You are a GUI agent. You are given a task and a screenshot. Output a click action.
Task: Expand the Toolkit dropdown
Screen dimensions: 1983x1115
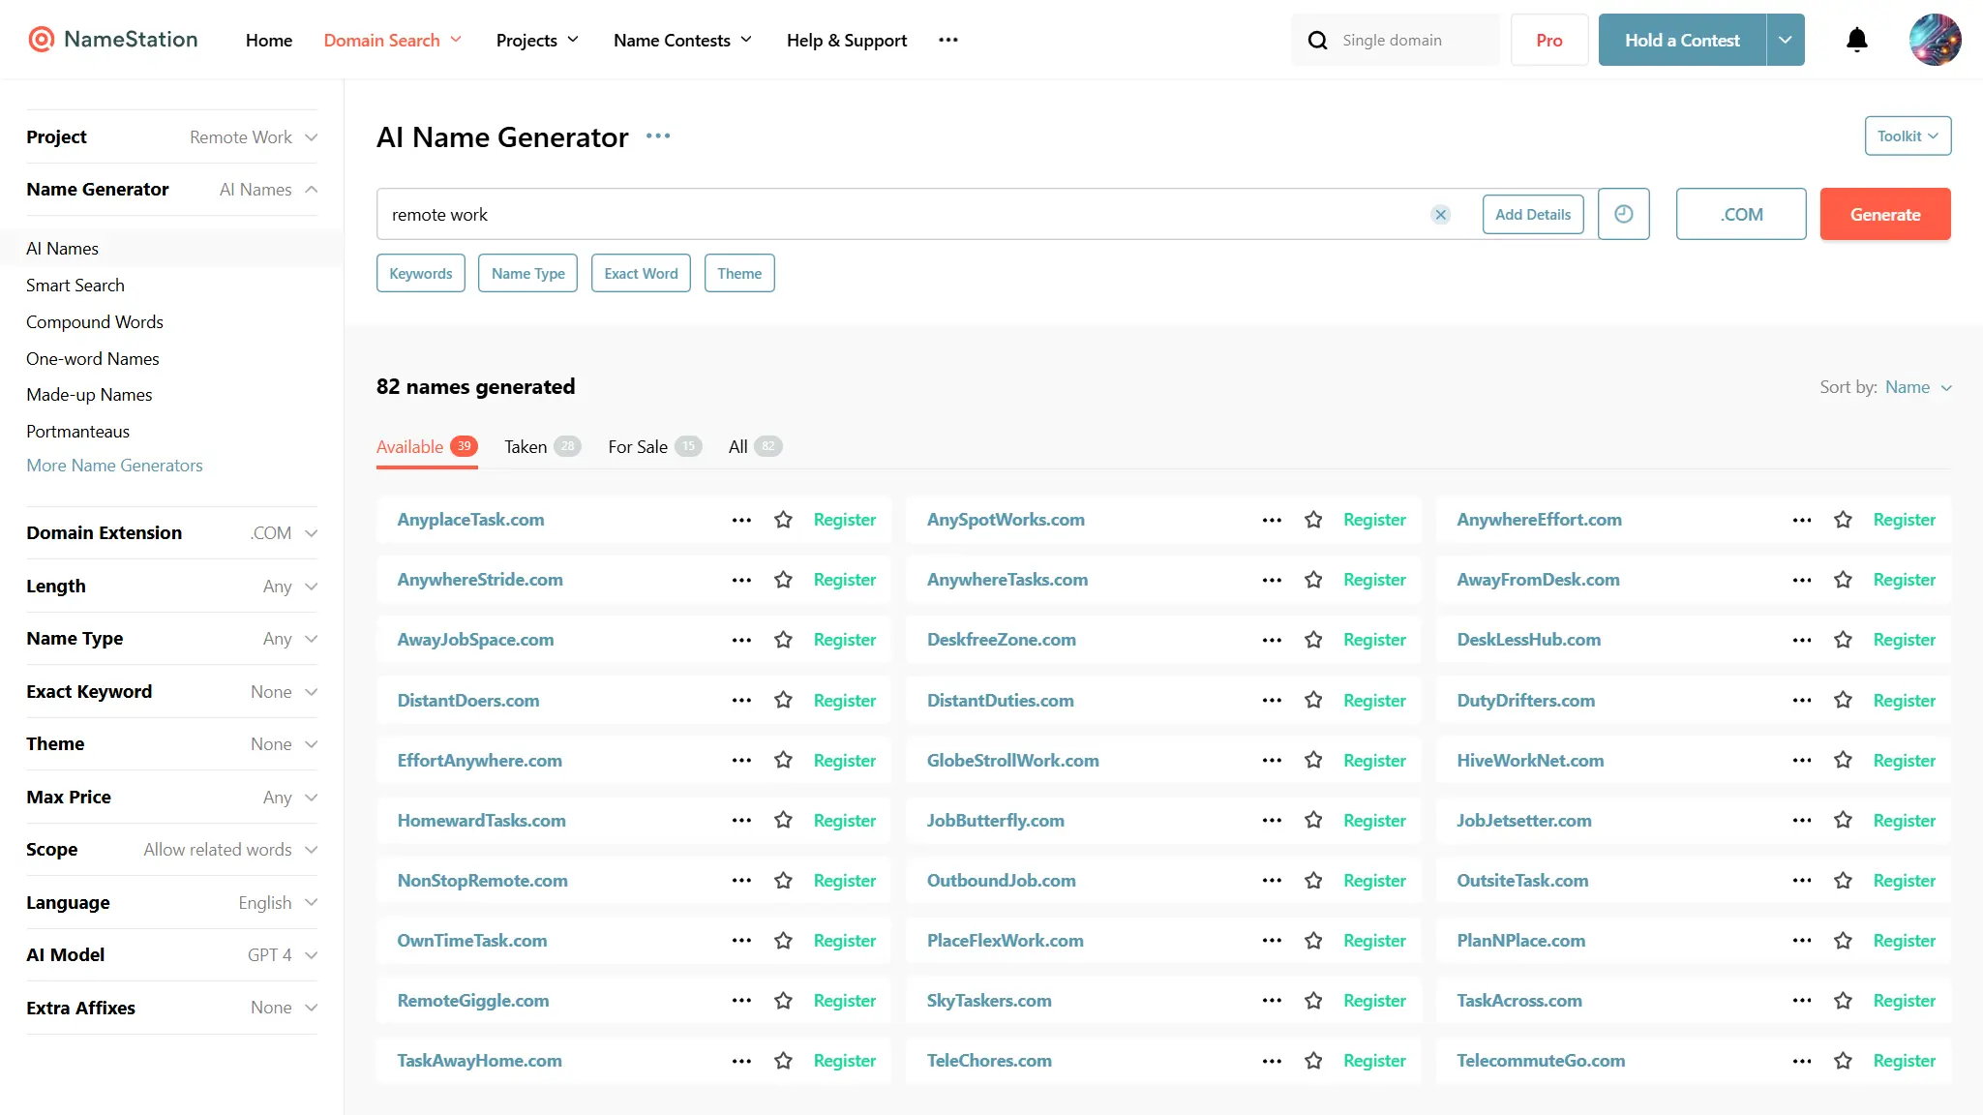[x=1907, y=136]
